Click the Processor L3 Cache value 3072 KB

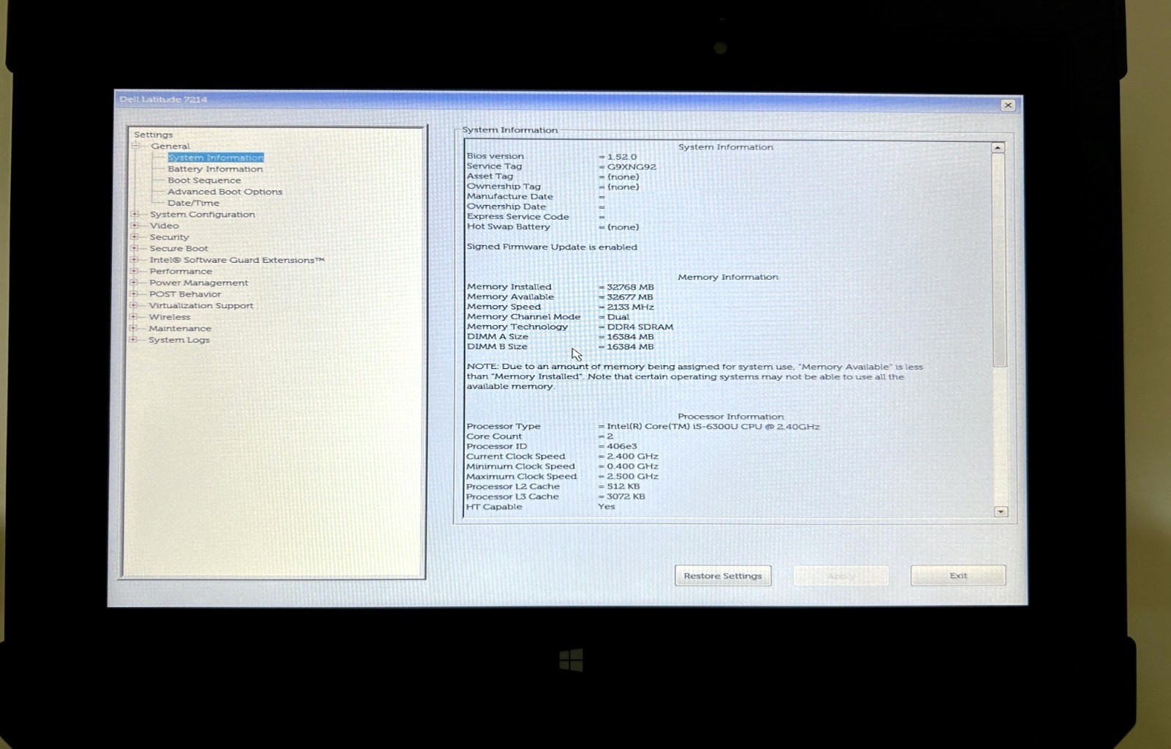coord(626,496)
